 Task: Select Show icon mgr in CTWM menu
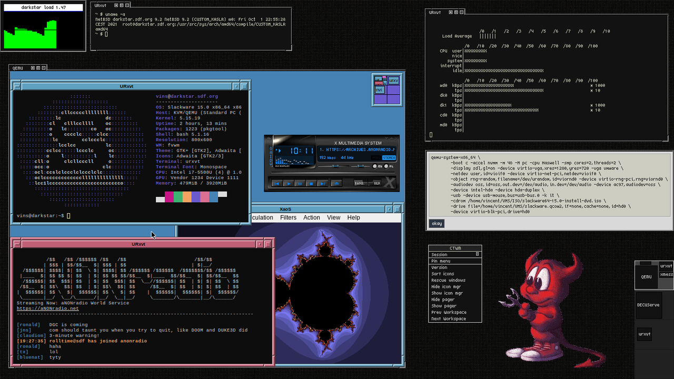click(455, 293)
